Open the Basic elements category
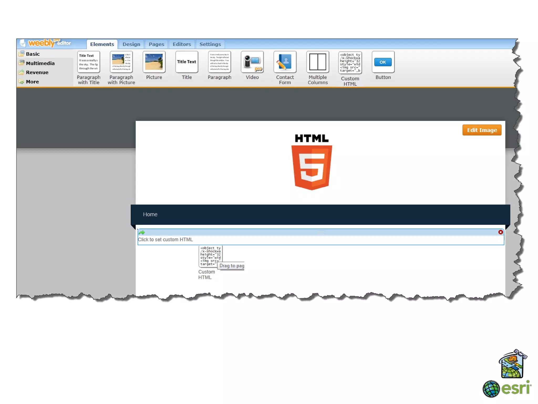 [33, 54]
